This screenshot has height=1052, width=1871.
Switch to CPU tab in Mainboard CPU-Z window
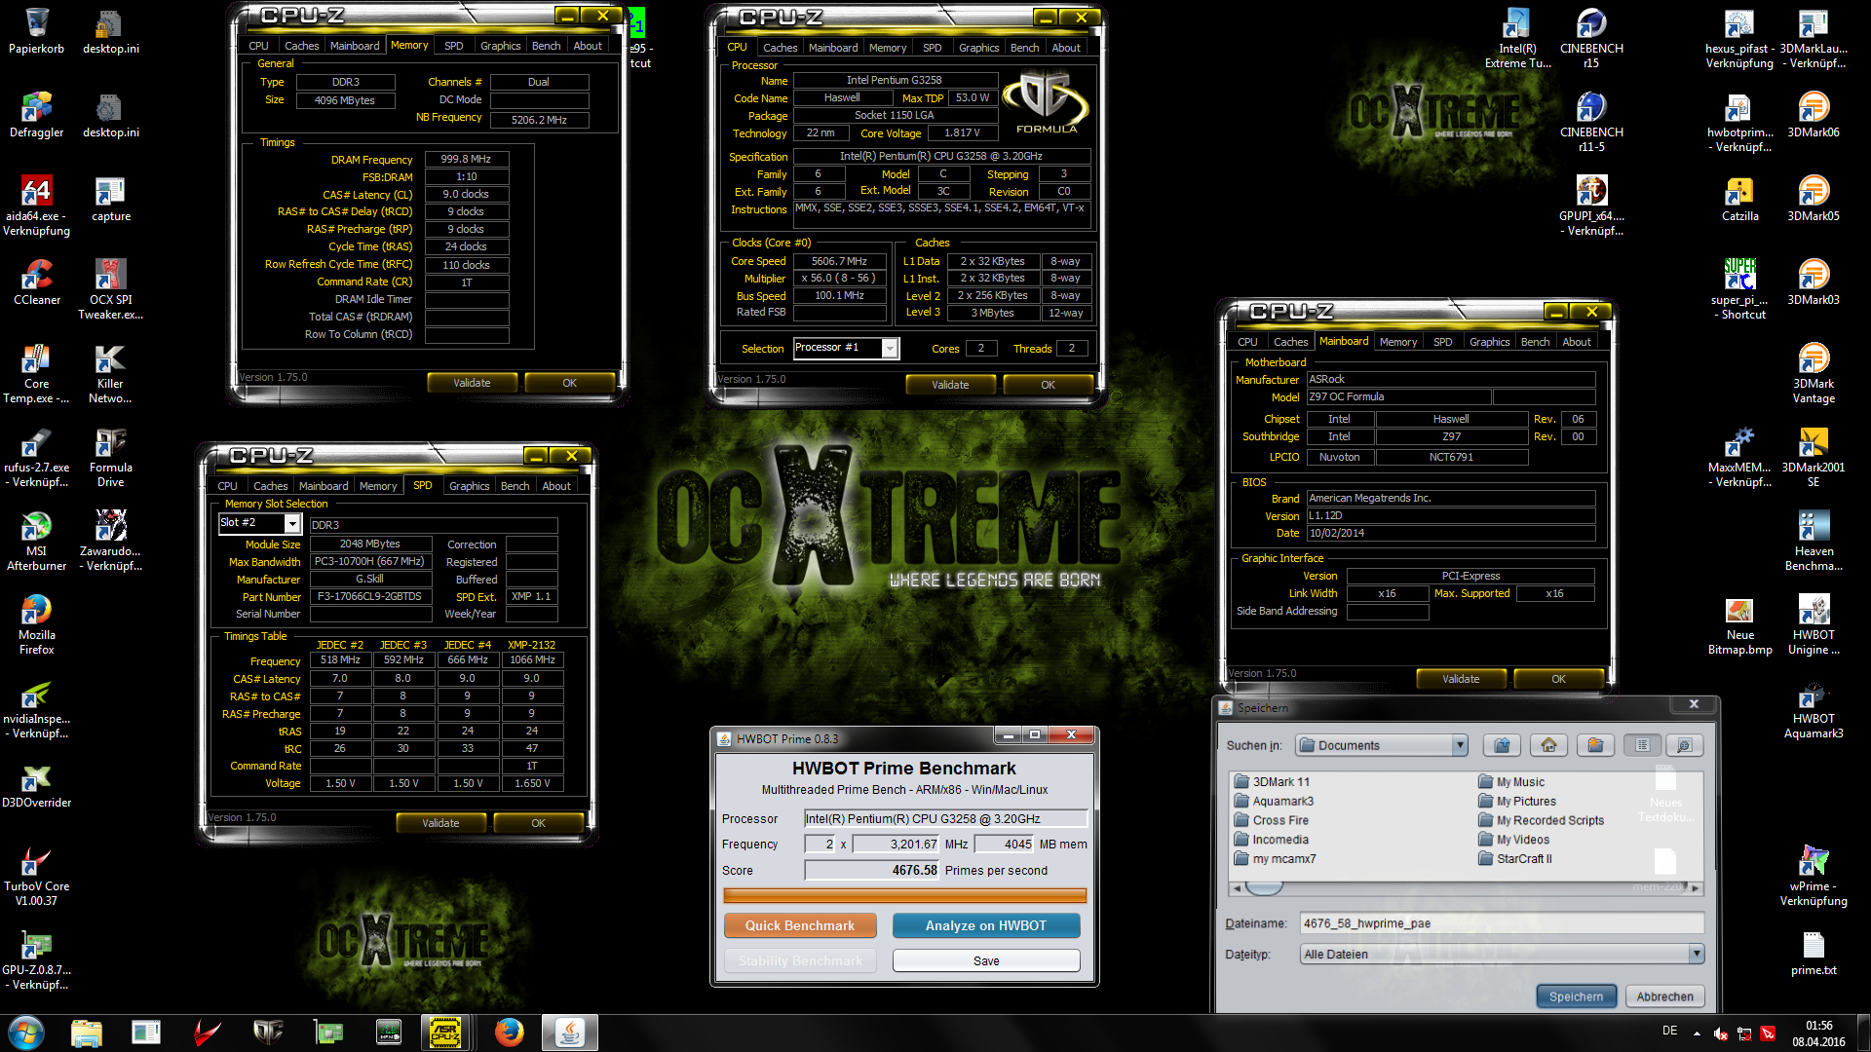tap(1247, 342)
